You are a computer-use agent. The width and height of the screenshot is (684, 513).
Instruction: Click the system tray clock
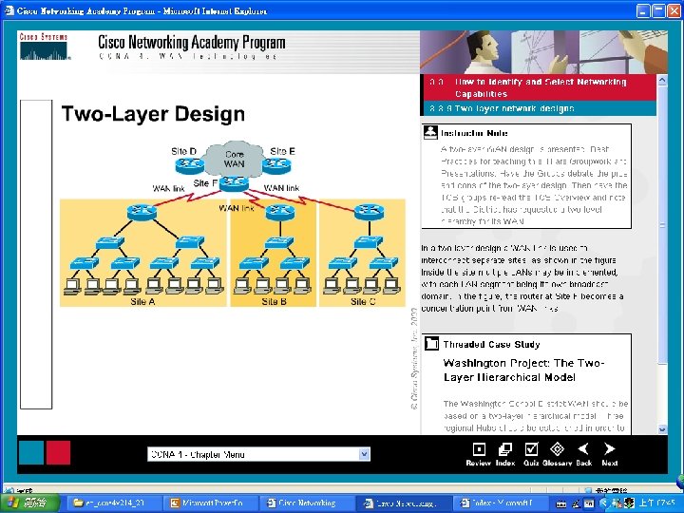658,503
